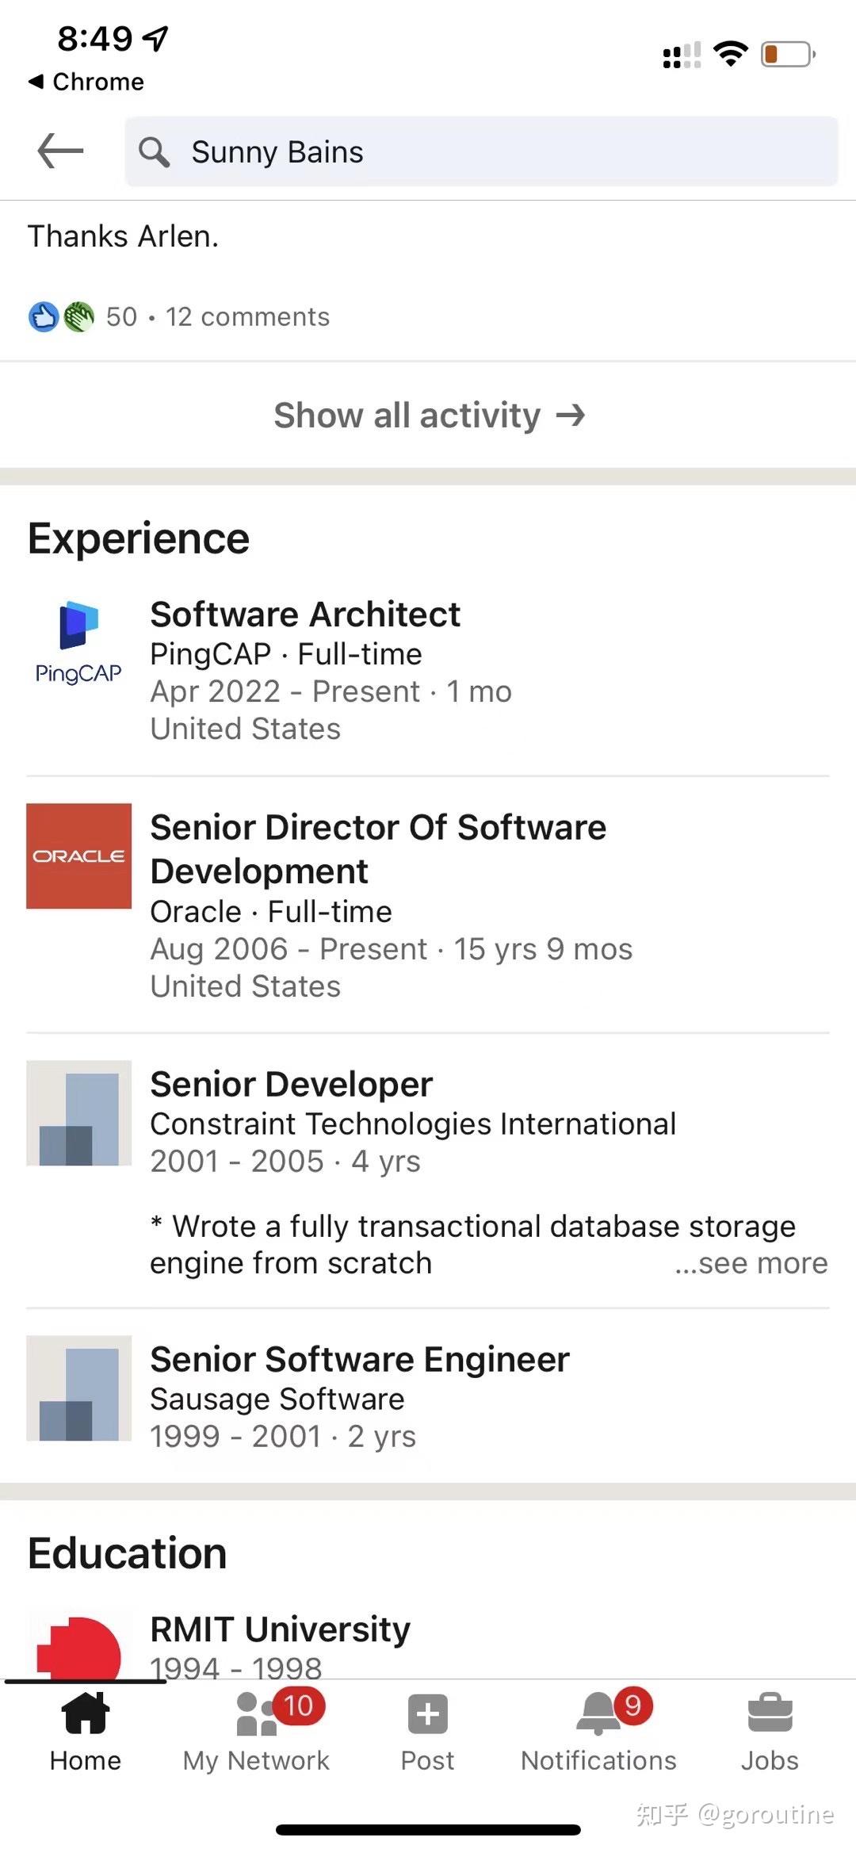The width and height of the screenshot is (856, 1853).
Task: View the thumbs-up reaction icon
Action: (44, 316)
